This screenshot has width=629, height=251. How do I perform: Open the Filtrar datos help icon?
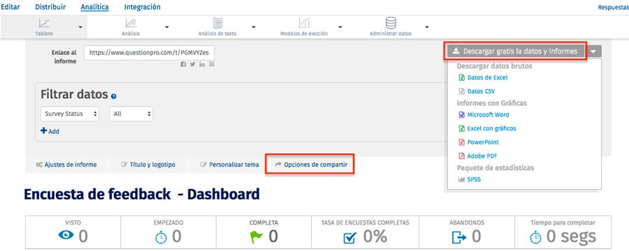tap(113, 96)
